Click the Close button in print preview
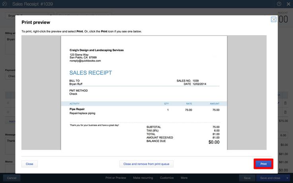 29,164
